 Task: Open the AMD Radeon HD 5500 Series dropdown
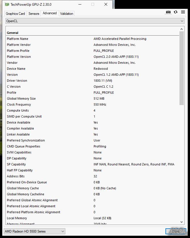[x=35, y=231]
